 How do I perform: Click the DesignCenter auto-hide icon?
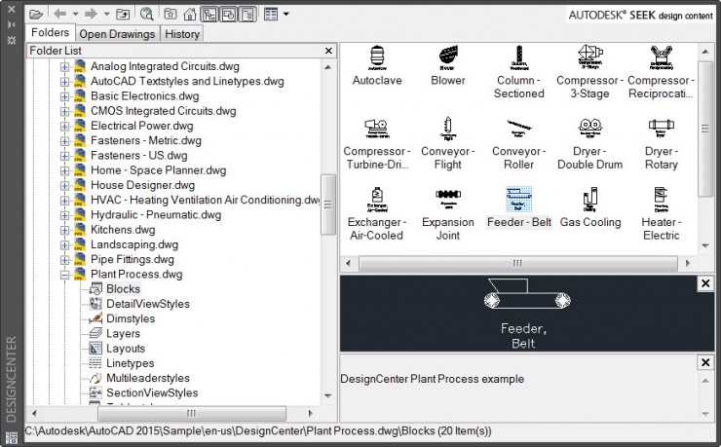pos(12,24)
